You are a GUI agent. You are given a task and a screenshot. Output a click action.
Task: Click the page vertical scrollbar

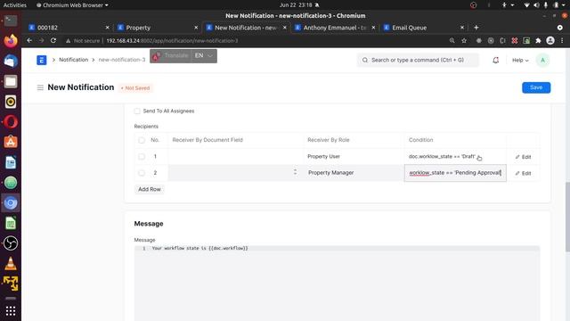click(x=567, y=217)
